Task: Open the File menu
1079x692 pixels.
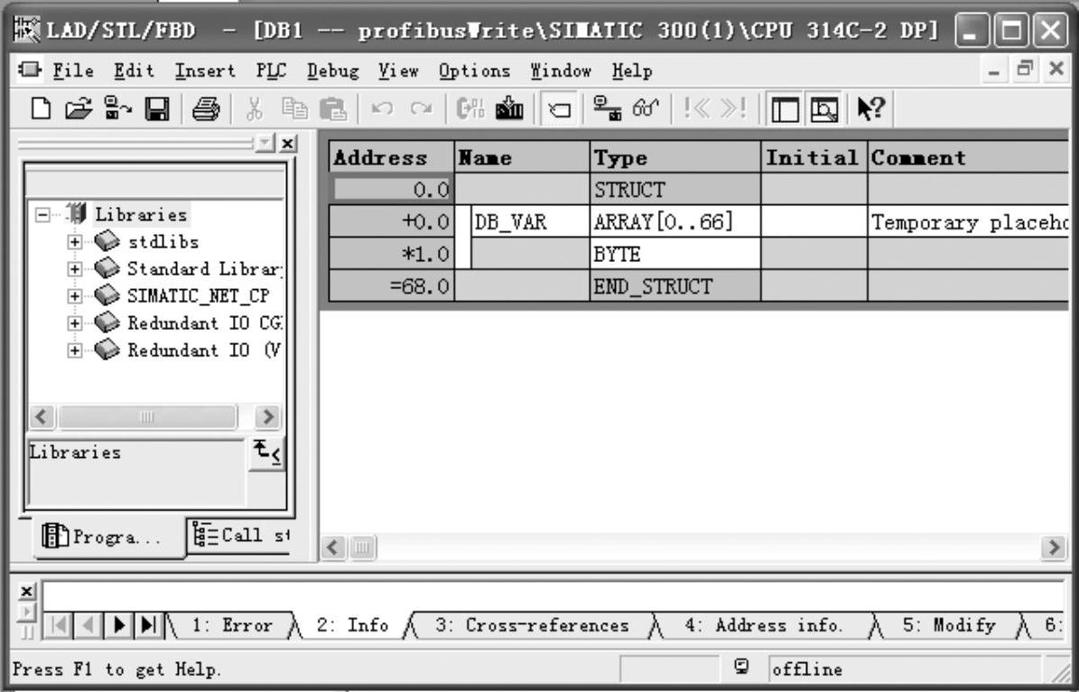Action: (x=73, y=71)
